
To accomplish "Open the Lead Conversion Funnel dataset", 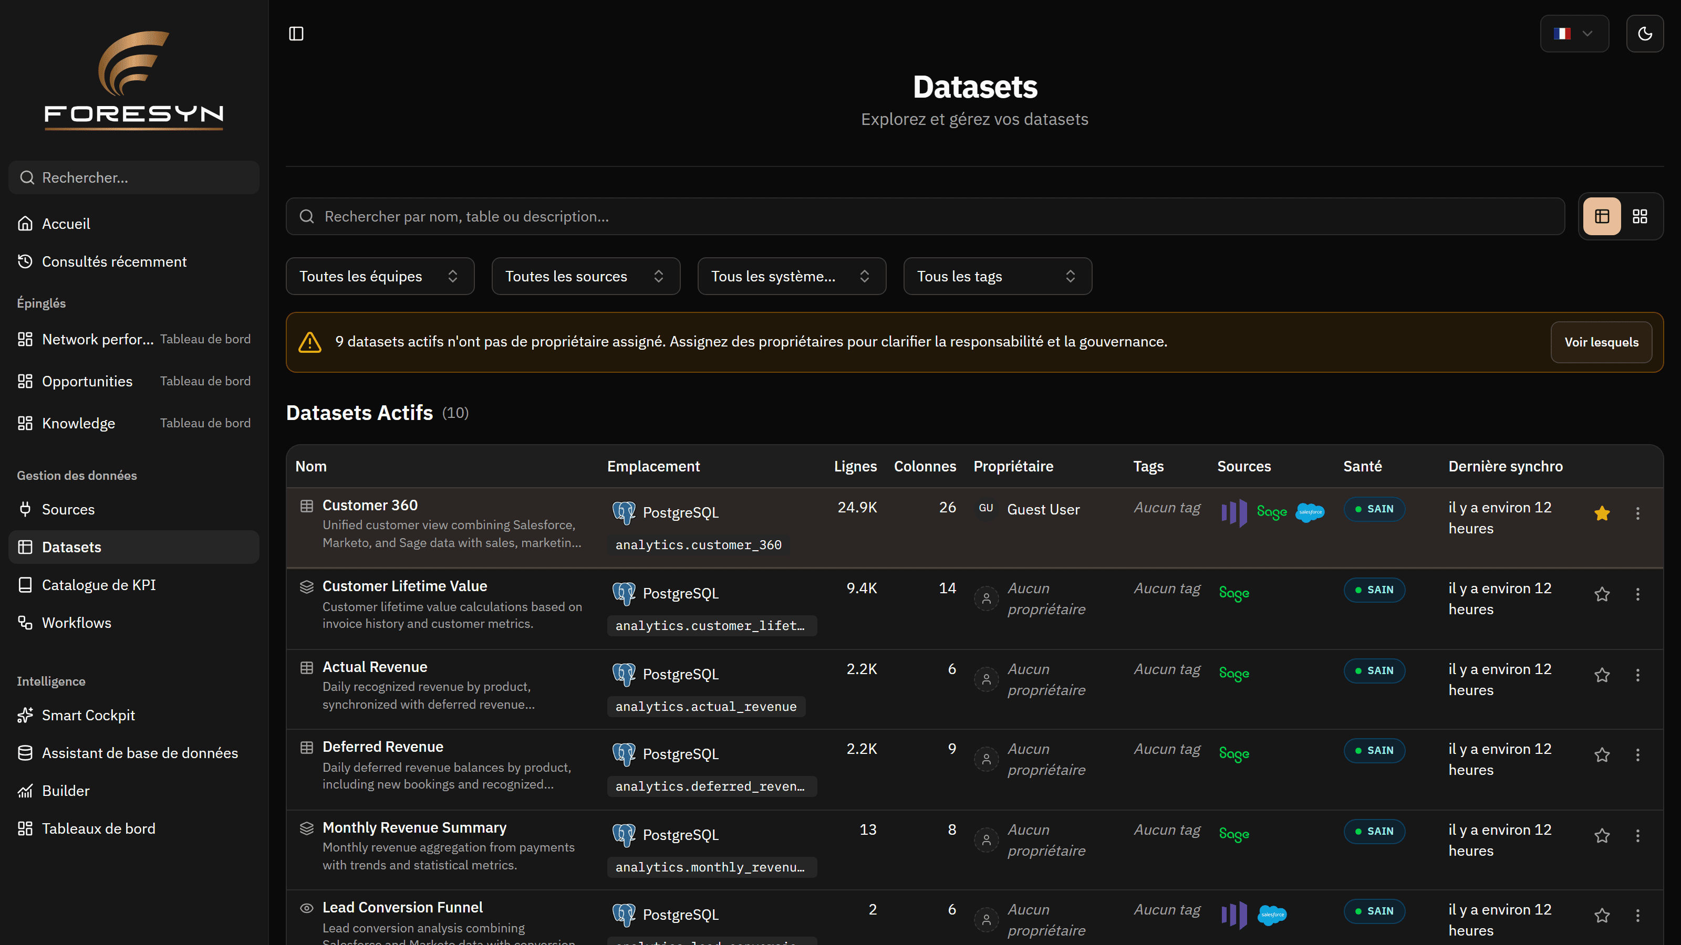I will 402,907.
